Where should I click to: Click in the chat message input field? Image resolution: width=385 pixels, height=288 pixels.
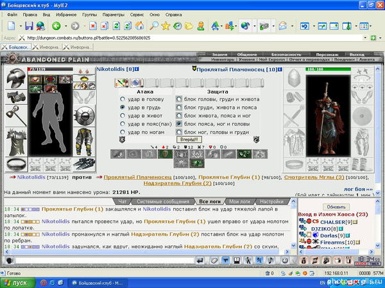[105, 260]
